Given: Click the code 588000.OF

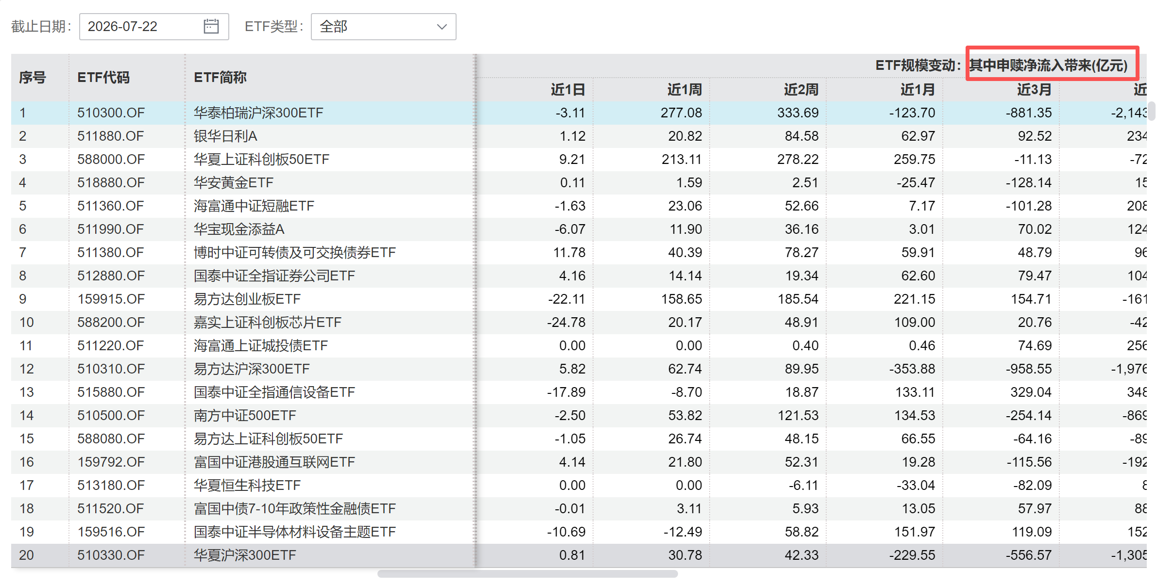Looking at the screenshot, I should pyautogui.click(x=111, y=160).
